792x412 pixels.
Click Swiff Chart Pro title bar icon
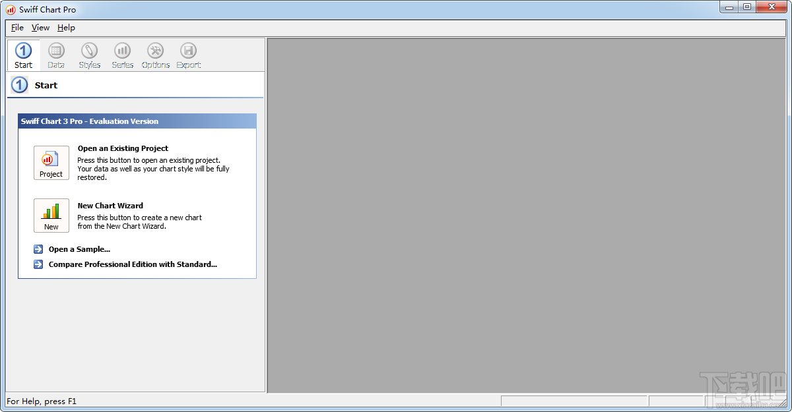[x=11, y=9]
